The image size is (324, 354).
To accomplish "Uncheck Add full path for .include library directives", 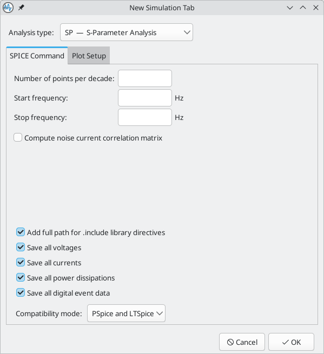I will [21, 232].
